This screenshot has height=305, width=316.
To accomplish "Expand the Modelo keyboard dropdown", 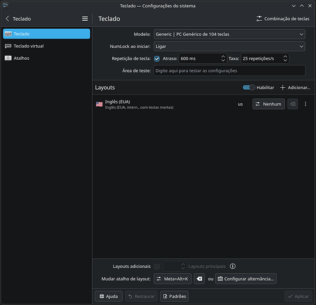I will pos(229,34).
